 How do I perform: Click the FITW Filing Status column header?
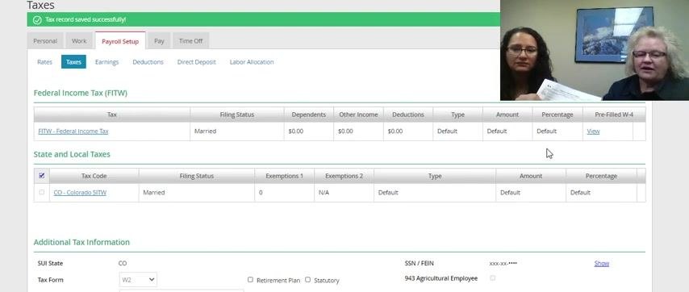click(x=237, y=115)
